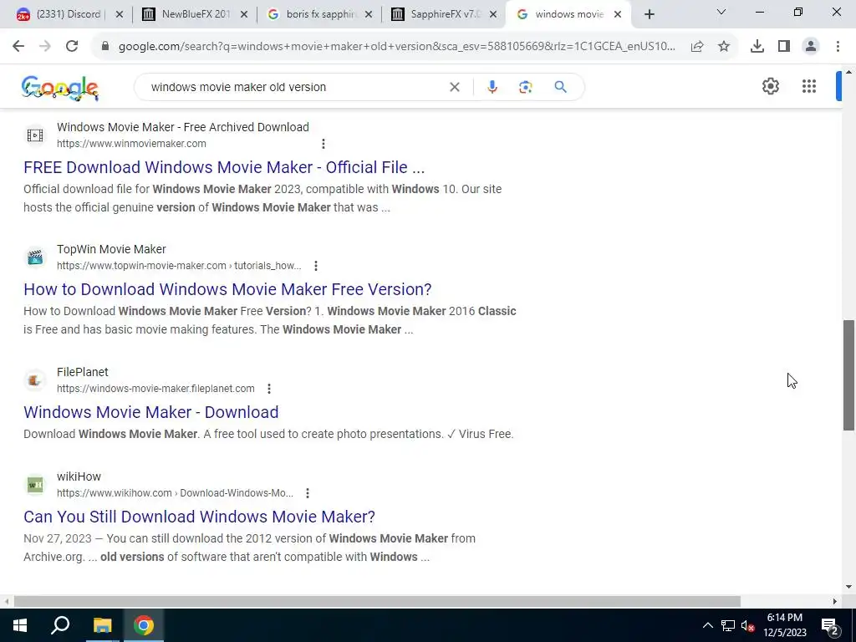Image resolution: width=856 pixels, height=642 pixels.
Task: Open Chrome downloads icon
Action: tap(757, 47)
